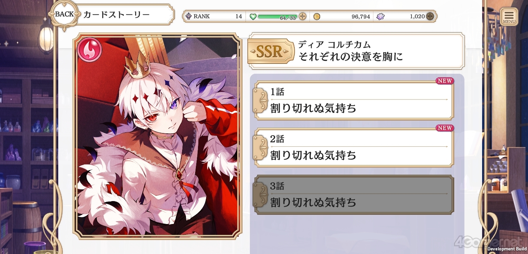Click the 96,794 coin amount

361,17
